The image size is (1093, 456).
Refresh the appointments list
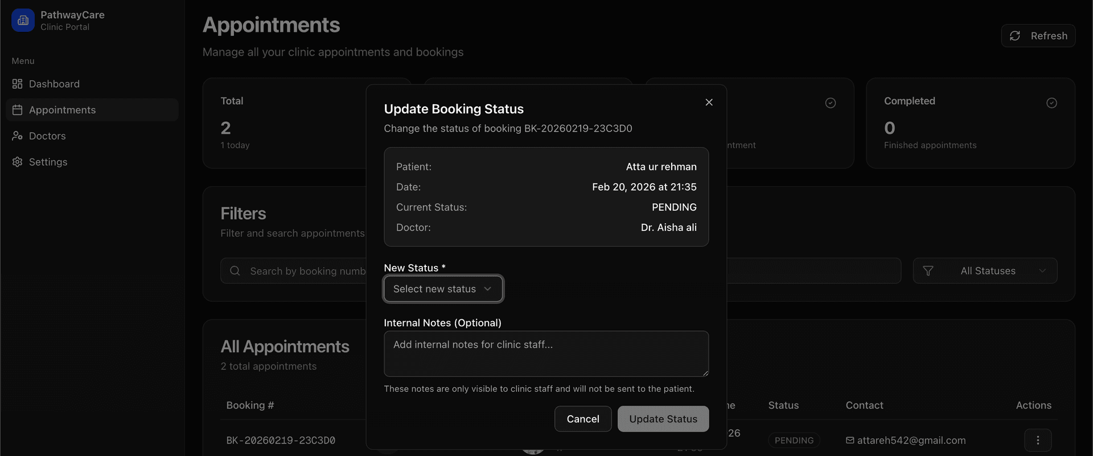click(x=1038, y=36)
